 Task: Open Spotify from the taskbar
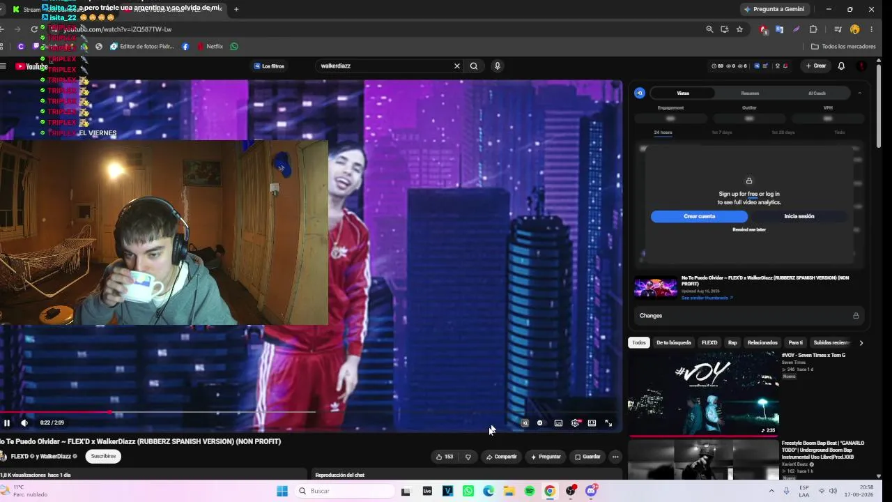530,491
